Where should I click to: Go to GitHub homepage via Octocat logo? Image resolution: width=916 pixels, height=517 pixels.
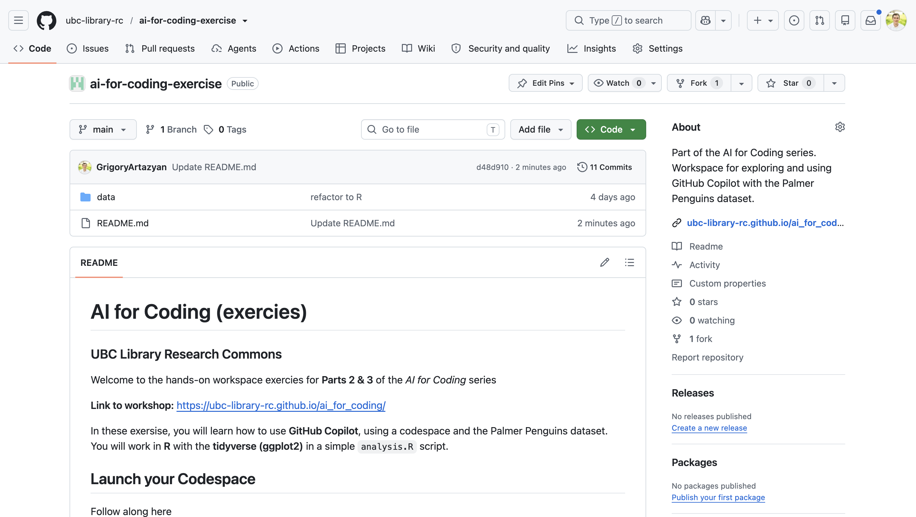pyautogui.click(x=47, y=20)
